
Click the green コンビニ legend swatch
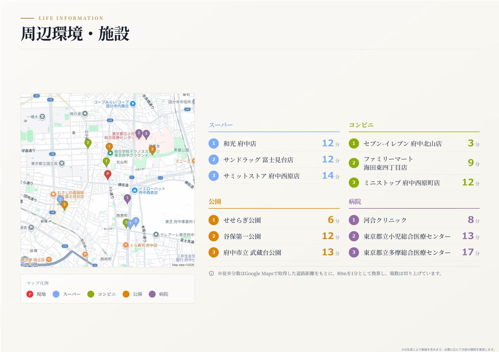[x=91, y=294]
